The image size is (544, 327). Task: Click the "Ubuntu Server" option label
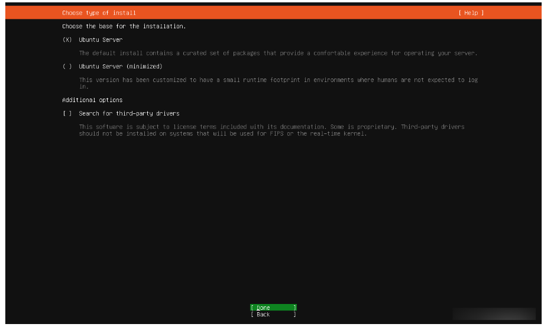tap(101, 40)
